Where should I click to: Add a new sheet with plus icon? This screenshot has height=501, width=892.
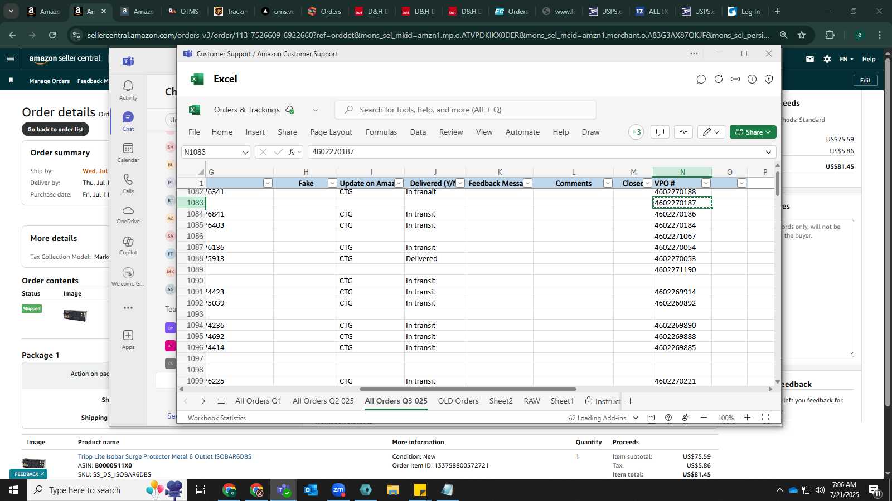tap(630, 401)
